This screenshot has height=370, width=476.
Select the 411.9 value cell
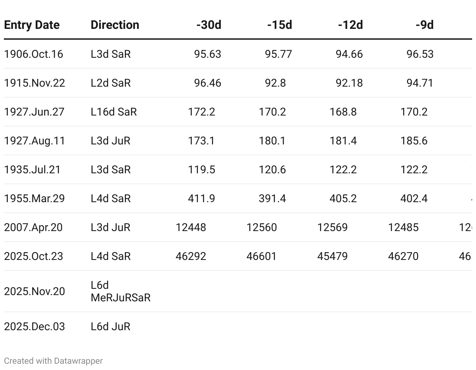coord(201,198)
